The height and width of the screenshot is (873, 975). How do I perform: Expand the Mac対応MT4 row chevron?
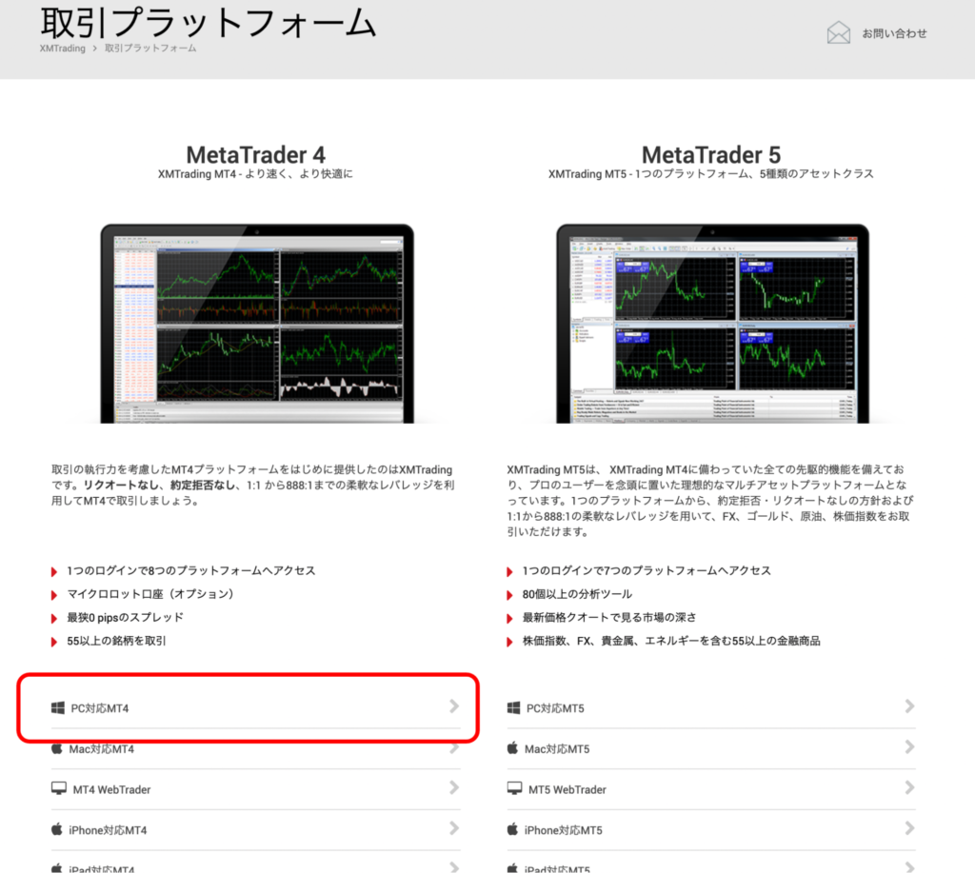point(454,747)
